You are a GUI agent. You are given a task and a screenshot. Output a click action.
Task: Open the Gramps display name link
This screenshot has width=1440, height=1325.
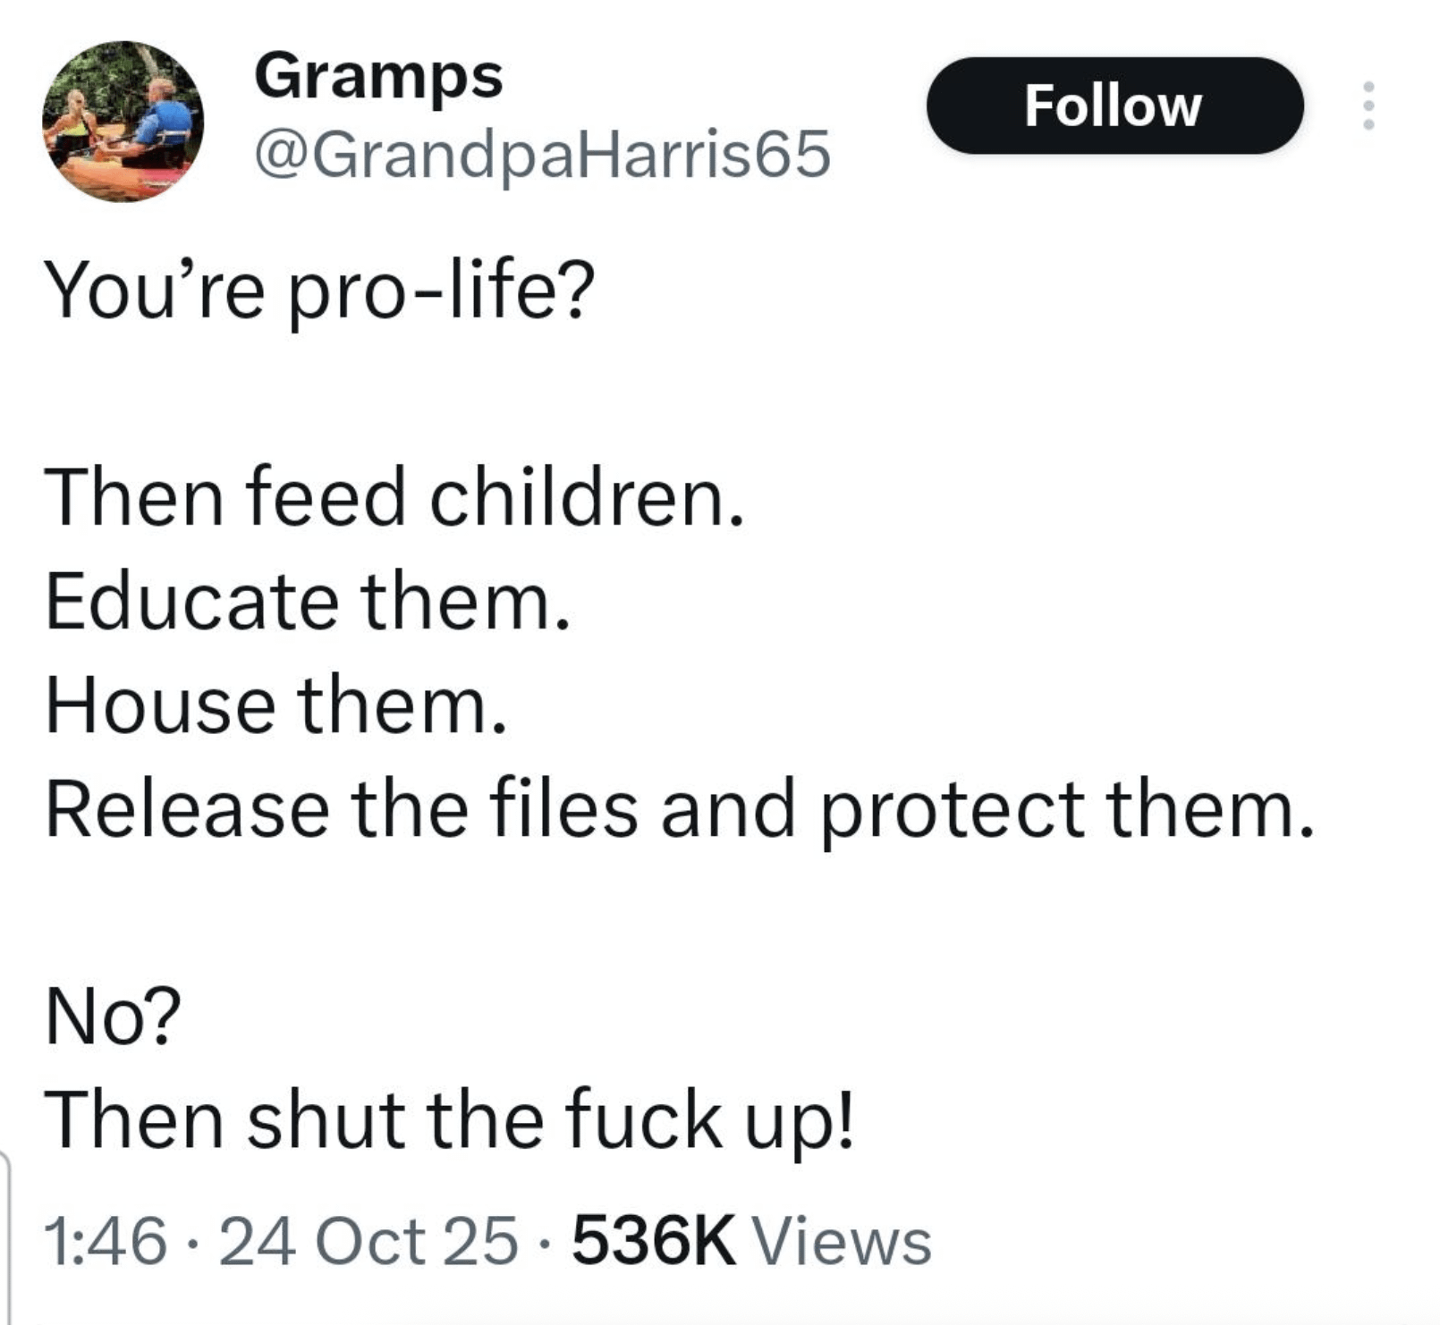point(378,77)
